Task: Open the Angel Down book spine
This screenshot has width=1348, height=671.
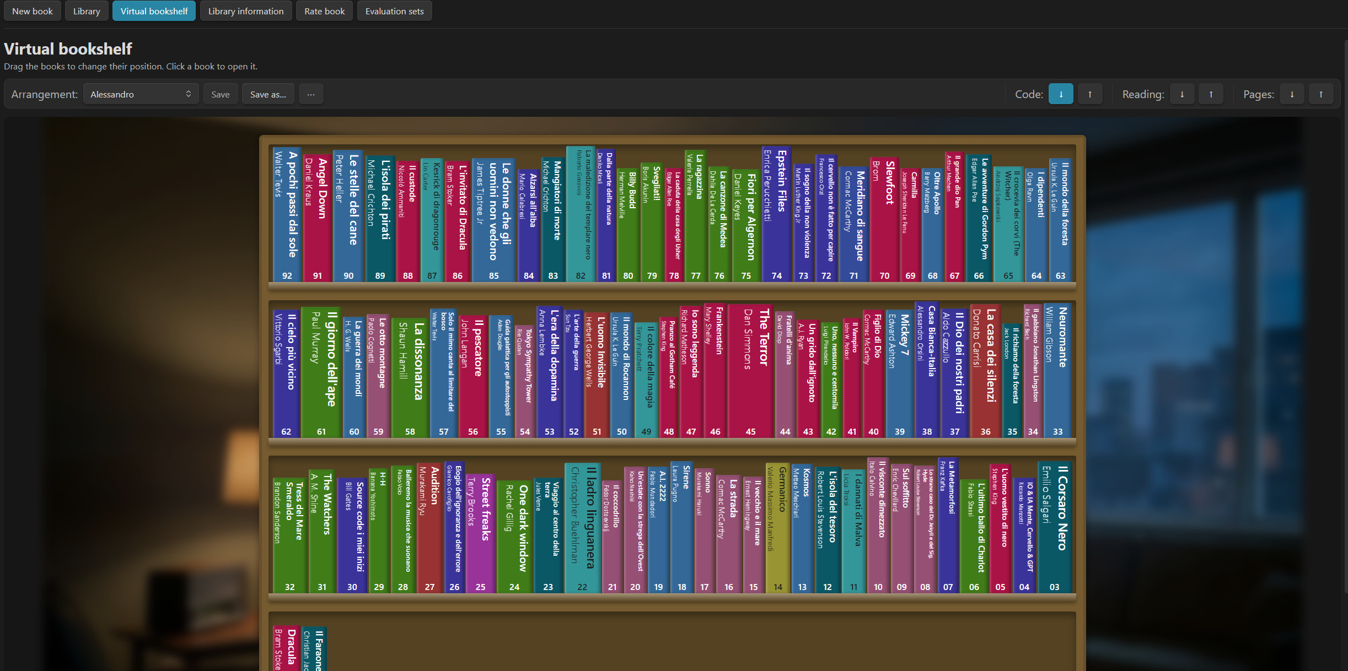Action: tap(318, 218)
